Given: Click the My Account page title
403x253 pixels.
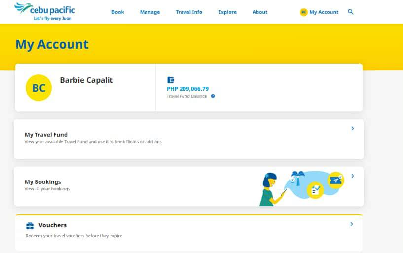Looking at the screenshot, I should pyautogui.click(x=52, y=45).
